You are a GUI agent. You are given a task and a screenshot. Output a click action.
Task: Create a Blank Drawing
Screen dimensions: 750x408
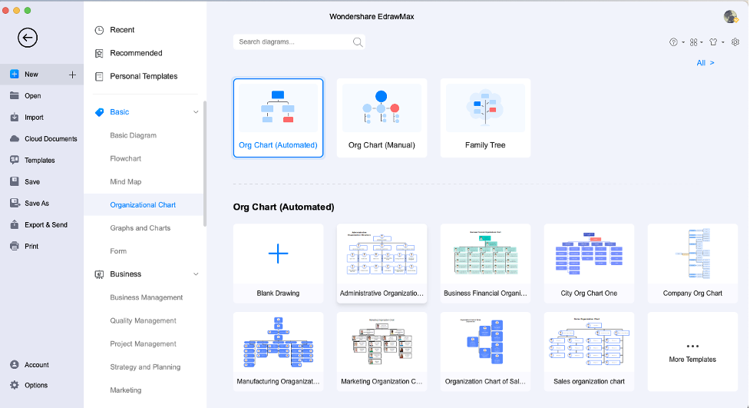point(278,264)
